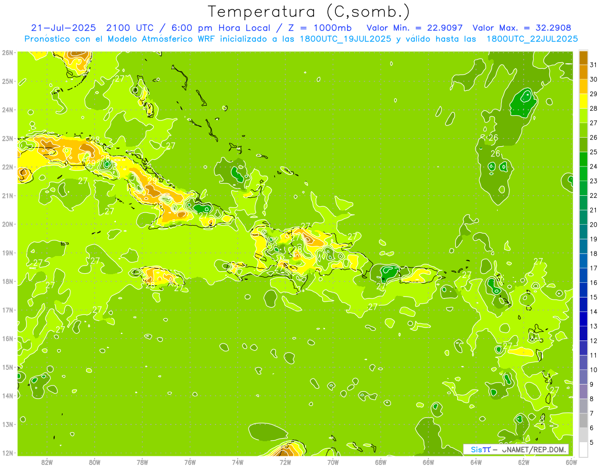Click 'Valor Max. = 32.2908' text
This screenshot has height=469, width=607.
pos(522,28)
